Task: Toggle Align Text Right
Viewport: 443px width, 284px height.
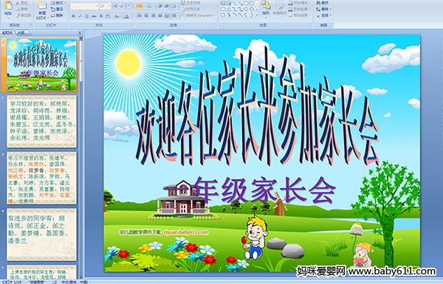Action: pyautogui.click(x=153, y=15)
